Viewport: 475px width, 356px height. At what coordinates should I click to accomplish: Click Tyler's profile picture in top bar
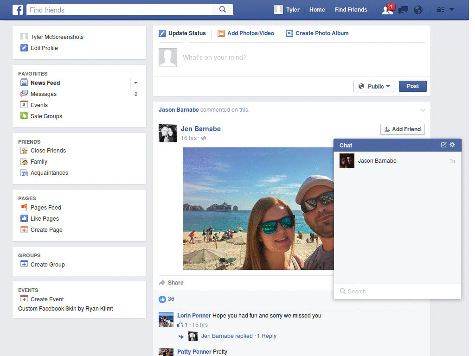(278, 10)
